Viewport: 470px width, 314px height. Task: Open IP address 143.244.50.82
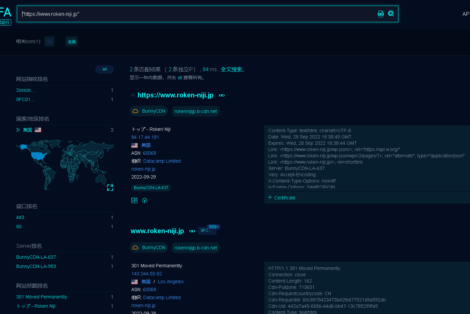[x=147, y=274]
